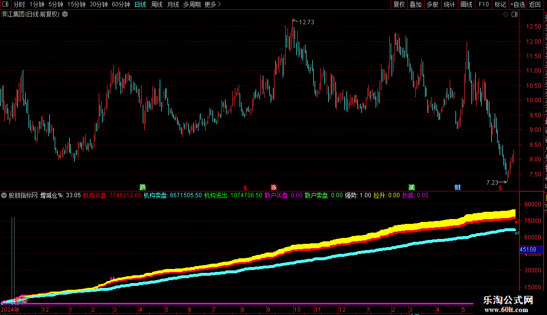The image size is (547, 315).
Task: Select the 月线 monthly tab
Action: coord(173,4)
